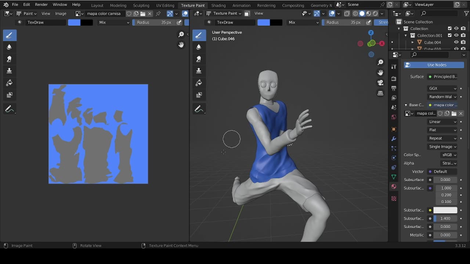470x264 pixels.
Task: Toggle radius pressure sensitivity in image editor
Action: pyautogui.click(x=179, y=22)
